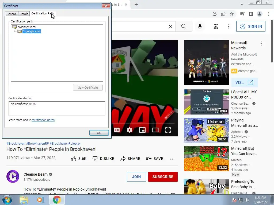Open the Microsoft Rewards ad thumbnail
The image size is (274, 205).
point(206,63)
